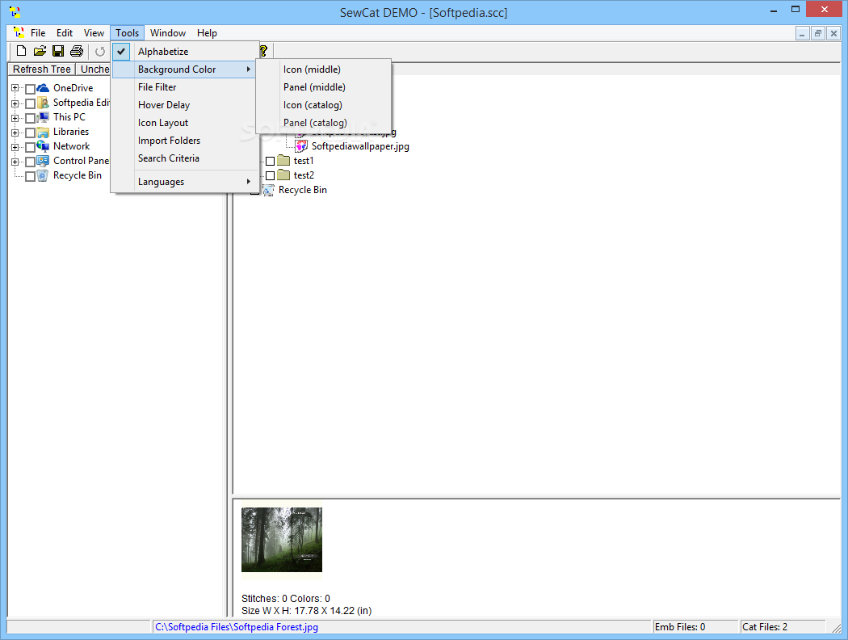Image resolution: width=848 pixels, height=640 pixels.
Task: Choose Import Folders from Tools menu
Action: tap(184, 141)
